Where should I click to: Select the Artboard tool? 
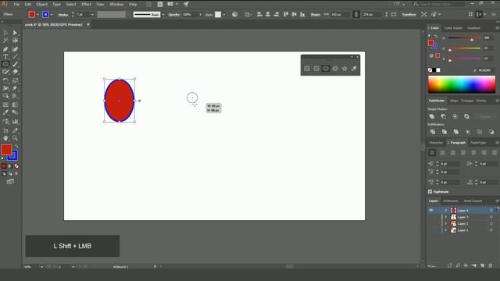(5, 130)
